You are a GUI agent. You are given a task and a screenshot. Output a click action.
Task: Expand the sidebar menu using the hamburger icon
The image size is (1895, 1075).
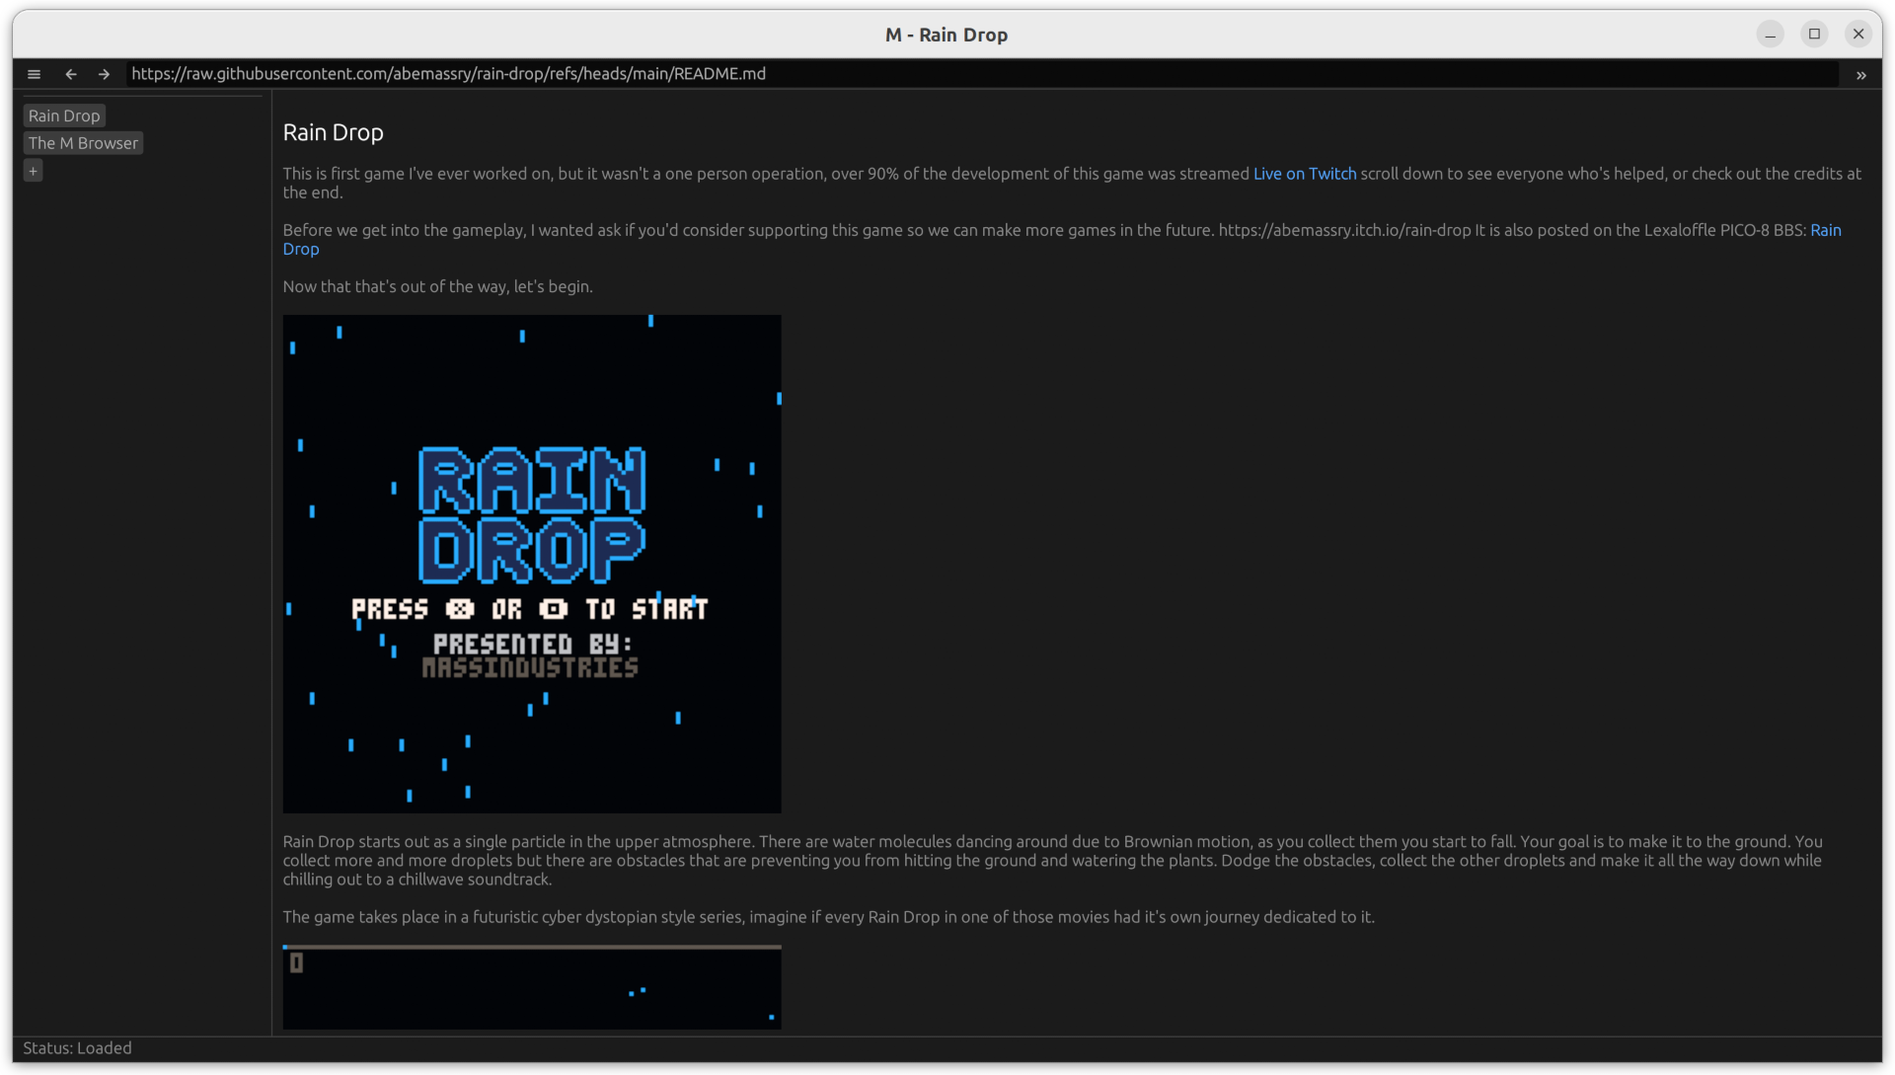click(35, 74)
